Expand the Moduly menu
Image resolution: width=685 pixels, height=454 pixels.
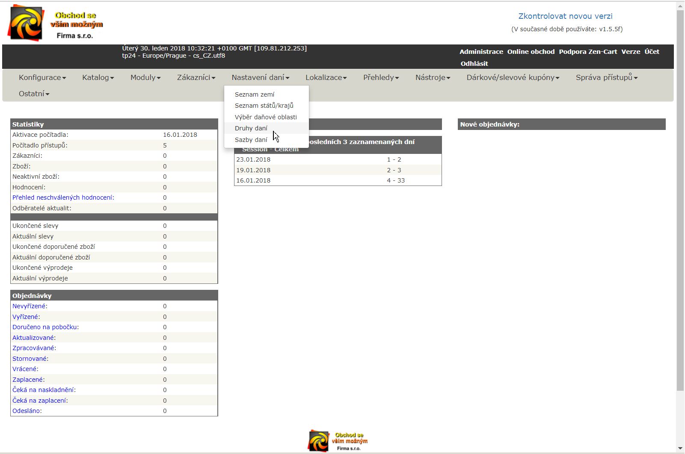pos(145,77)
